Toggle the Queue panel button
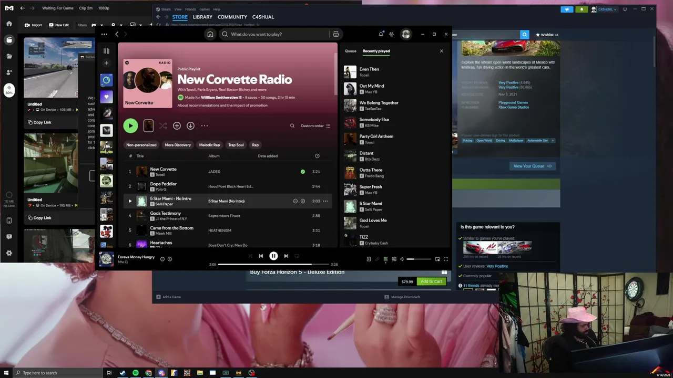The width and height of the screenshot is (673, 378). 385,259
